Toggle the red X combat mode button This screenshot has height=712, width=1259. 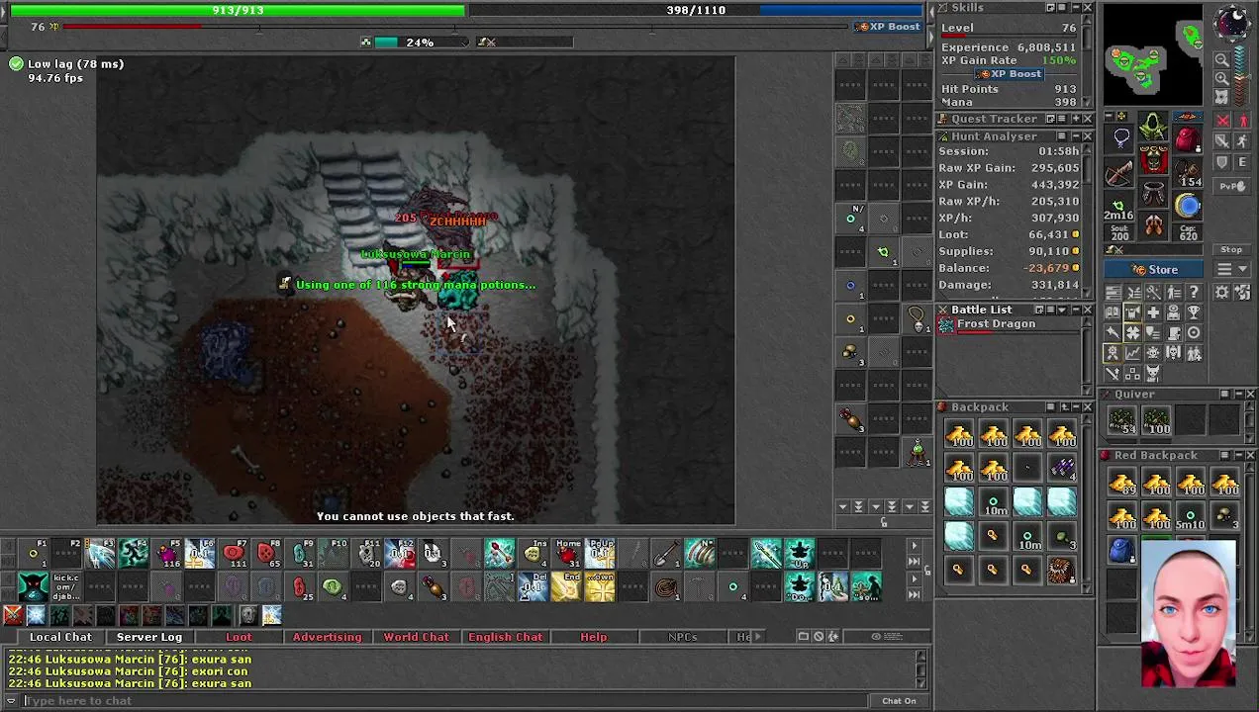tap(1222, 120)
